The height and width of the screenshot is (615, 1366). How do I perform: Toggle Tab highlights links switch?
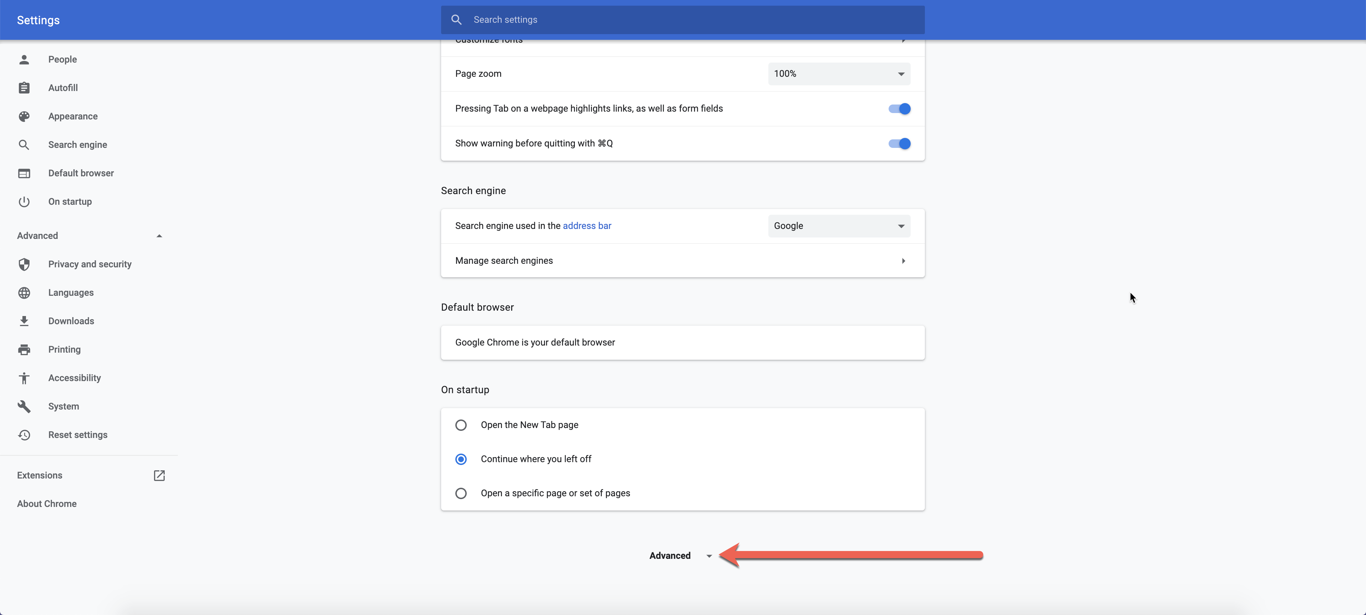point(899,108)
